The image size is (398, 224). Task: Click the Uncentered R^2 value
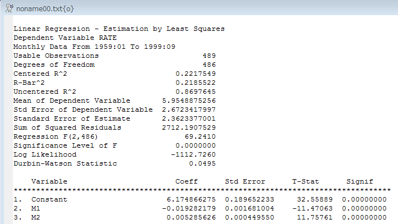click(196, 92)
